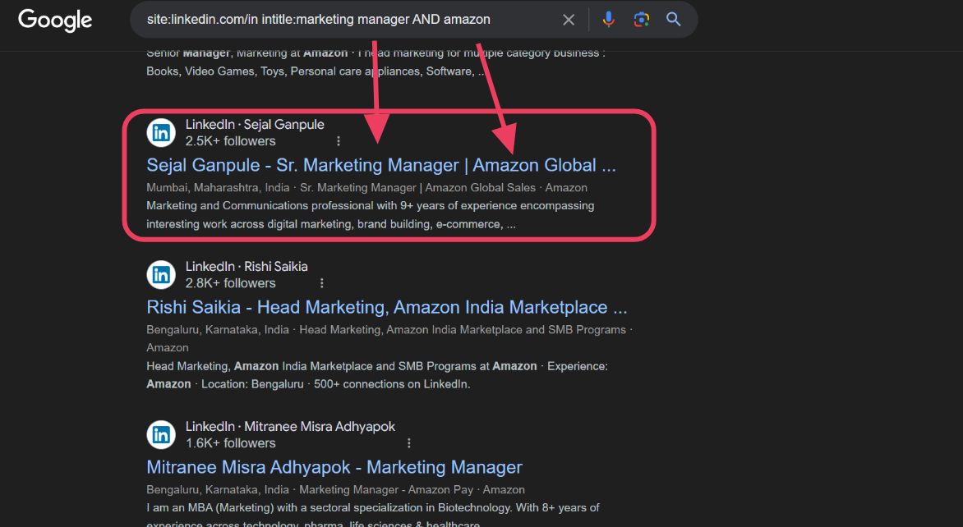Click '2.5K+ followers' text
963x527 pixels.
click(230, 141)
